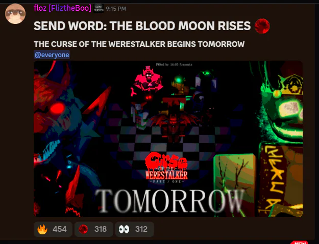
Task: Open the Werestalker teaser image attachment
Action: 168,139
